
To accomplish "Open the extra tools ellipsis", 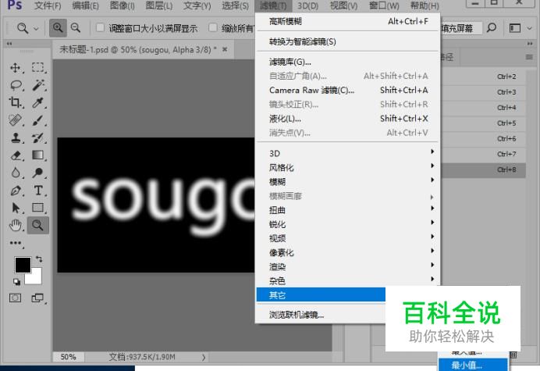I will (x=16, y=243).
